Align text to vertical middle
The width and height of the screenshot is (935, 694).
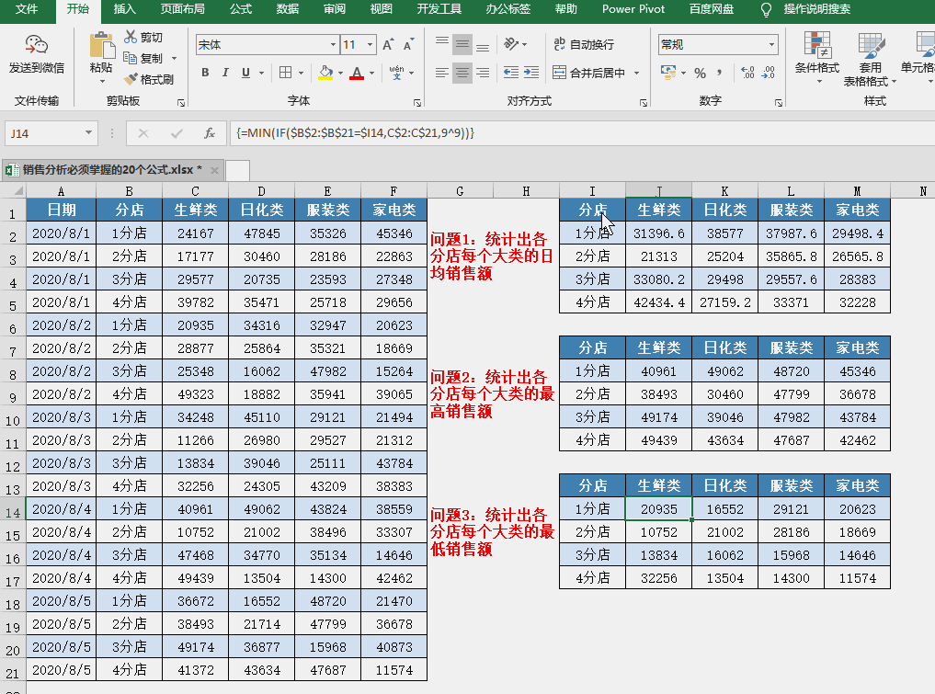click(x=462, y=44)
